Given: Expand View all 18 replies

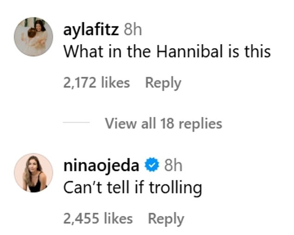Looking at the screenshot, I should pyautogui.click(x=163, y=123).
